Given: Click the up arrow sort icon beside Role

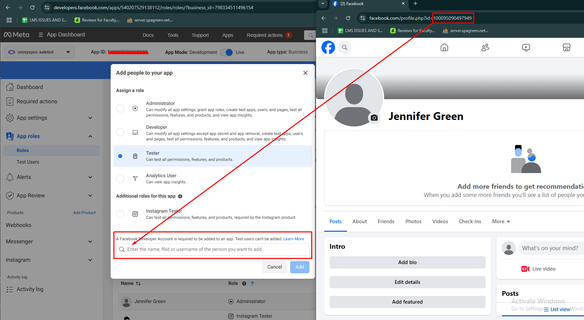Looking at the screenshot, I should pos(252,284).
